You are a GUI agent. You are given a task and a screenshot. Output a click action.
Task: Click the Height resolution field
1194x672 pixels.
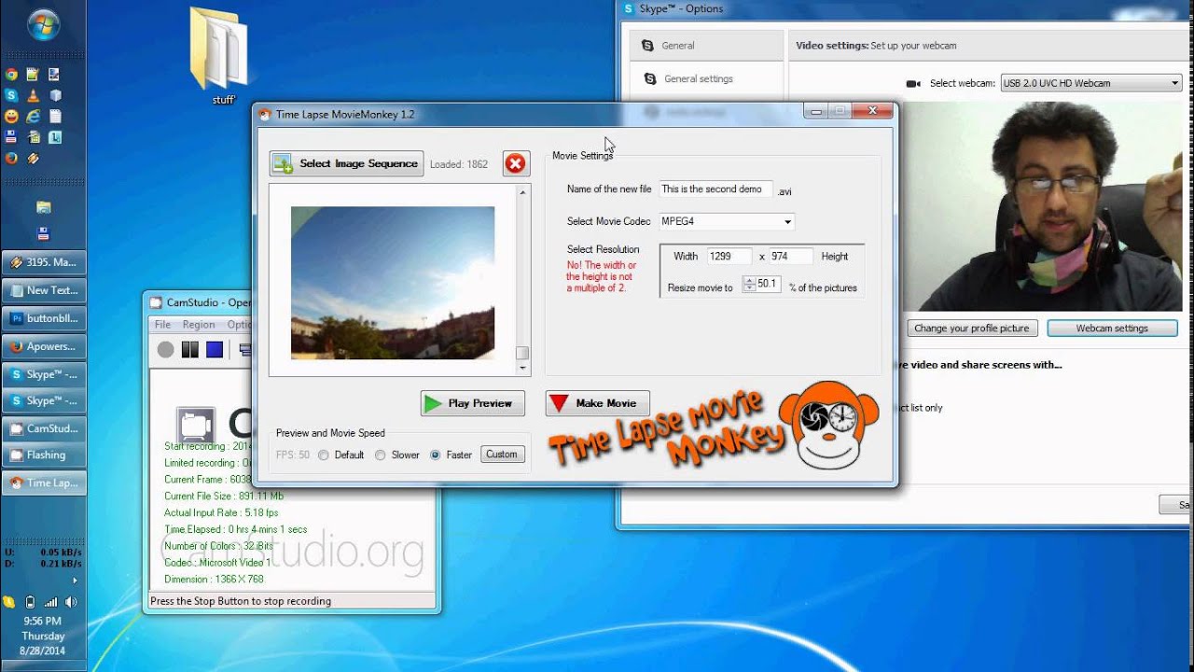coord(790,256)
